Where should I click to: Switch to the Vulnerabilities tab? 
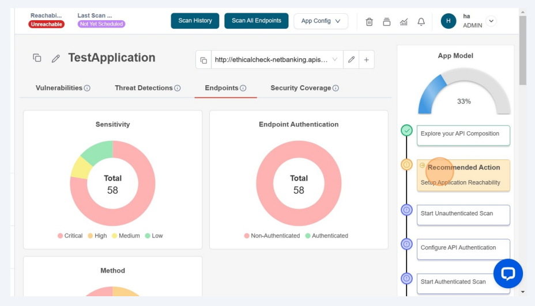click(x=62, y=88)
